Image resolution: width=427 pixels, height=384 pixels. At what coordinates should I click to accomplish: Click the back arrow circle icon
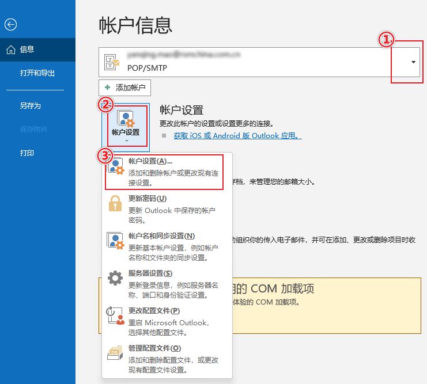[x=10, y=24]
